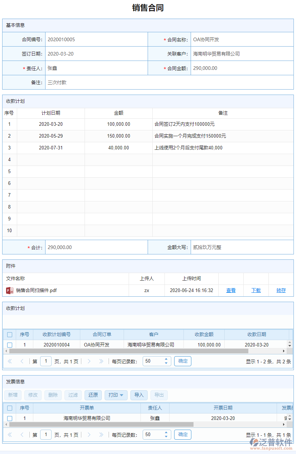296x454 pixels.
Task: Check the checkbox for 收款计划 row 1
Action: [10, 345]
